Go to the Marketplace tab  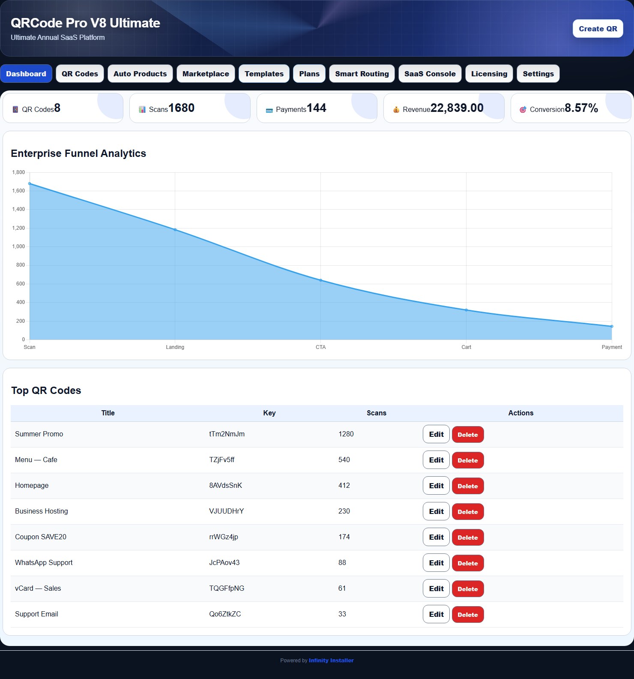(206, 74)
